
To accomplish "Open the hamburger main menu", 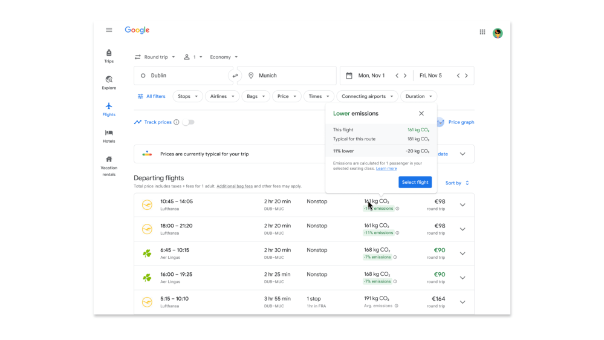I will point(109,30).
